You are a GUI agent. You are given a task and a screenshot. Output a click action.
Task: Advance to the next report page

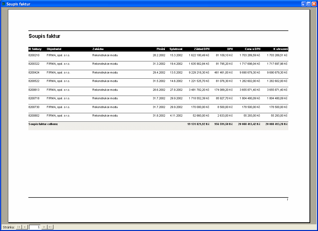44,227
